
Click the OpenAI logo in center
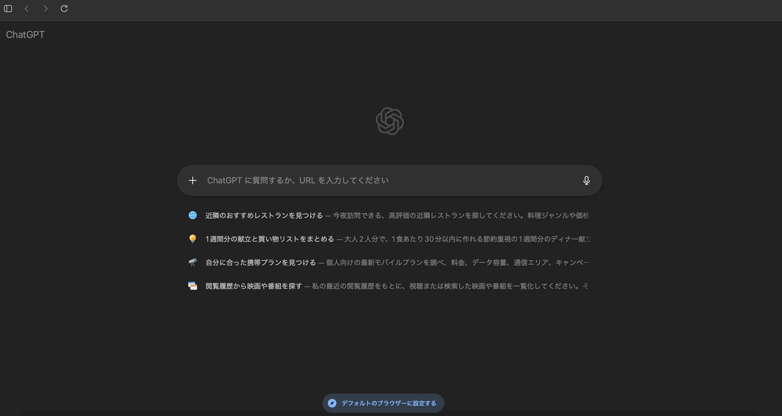[x=389, y=121]
